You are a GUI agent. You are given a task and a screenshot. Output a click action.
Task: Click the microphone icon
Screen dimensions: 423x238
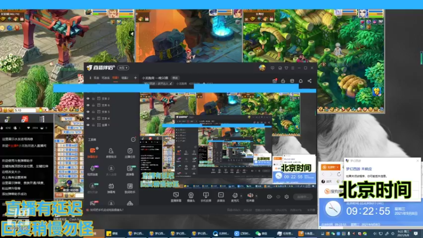tap(235, 195)
